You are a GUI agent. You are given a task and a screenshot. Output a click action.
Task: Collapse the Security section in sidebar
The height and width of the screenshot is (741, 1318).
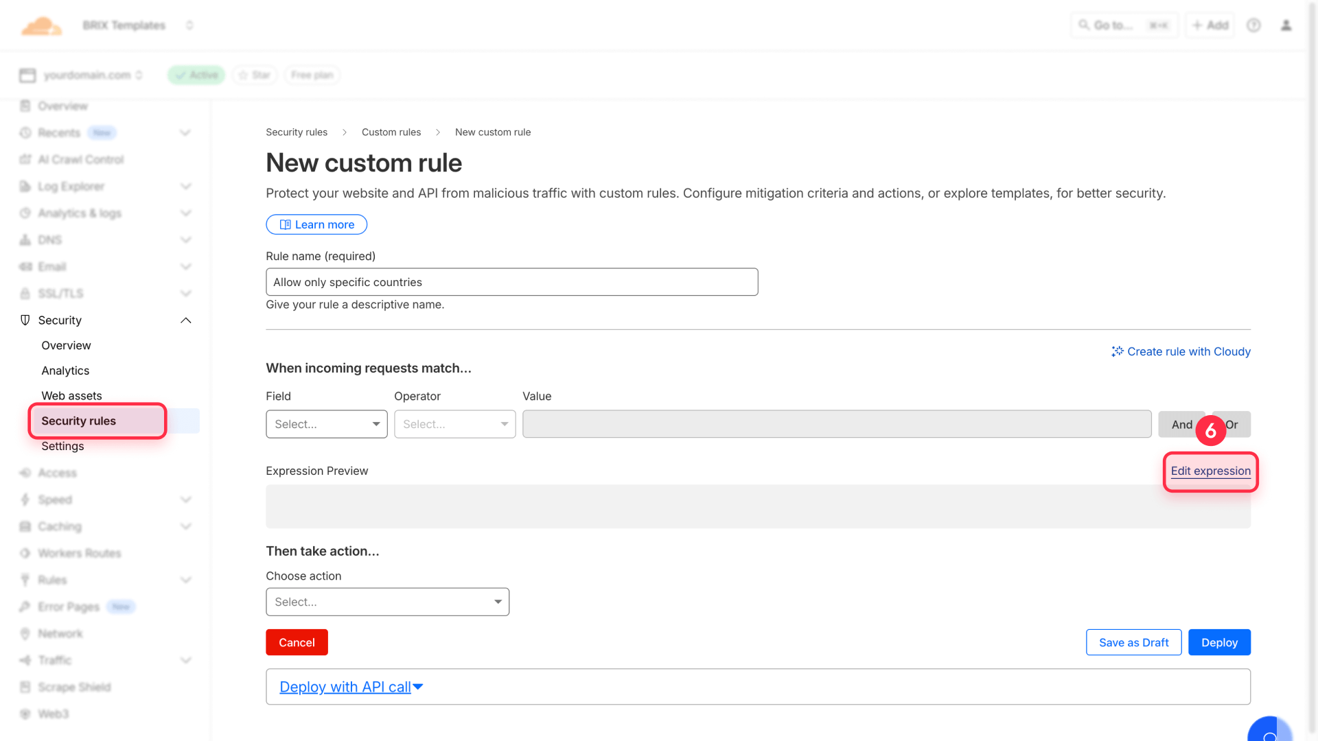click(185, 320)
